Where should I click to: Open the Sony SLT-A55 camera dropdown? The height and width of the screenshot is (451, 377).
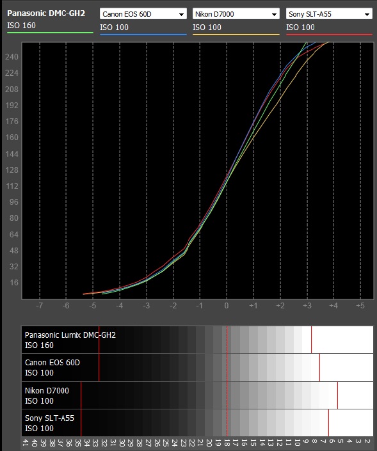[329, 14]
